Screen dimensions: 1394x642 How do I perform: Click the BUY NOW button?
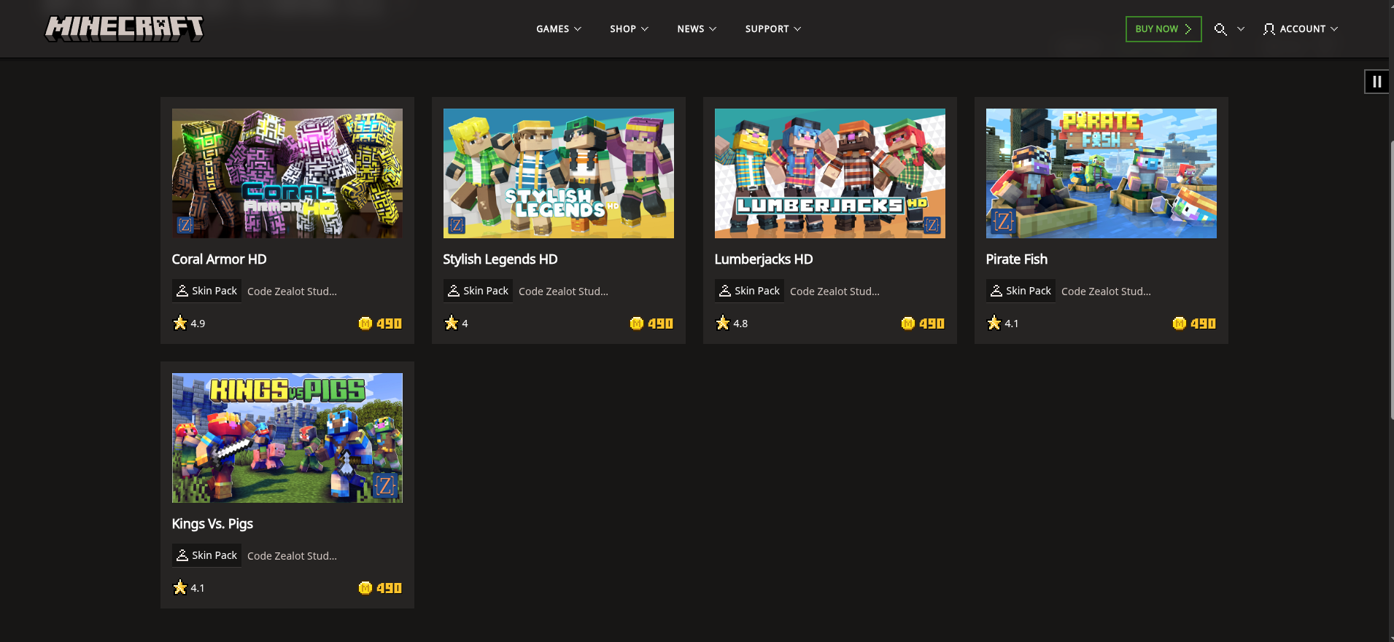[x=1163, y=29]
